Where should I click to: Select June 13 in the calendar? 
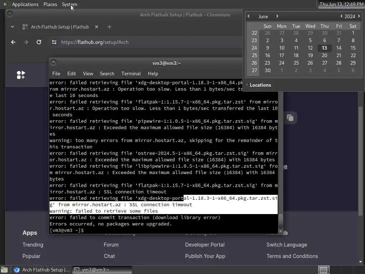click(x=324, y=48)
